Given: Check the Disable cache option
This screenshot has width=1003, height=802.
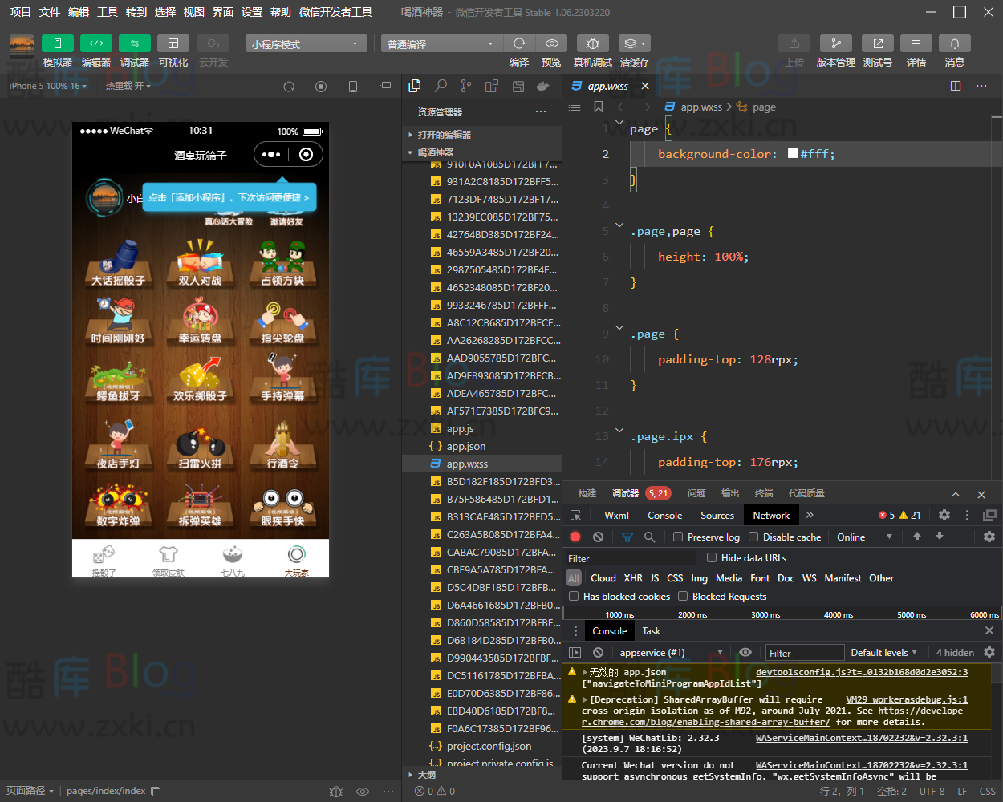Looking at the screenshot, I should tap(753, 537).
